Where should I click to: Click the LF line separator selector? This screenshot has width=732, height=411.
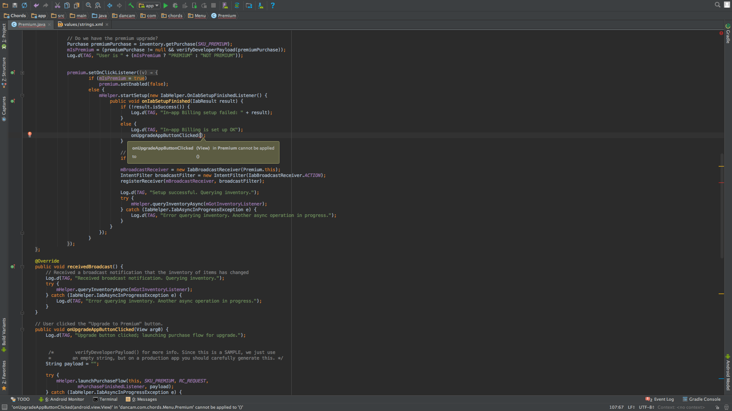coord(631,407)
